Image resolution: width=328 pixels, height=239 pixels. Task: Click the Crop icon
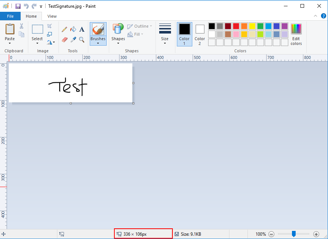coord(49,26)
